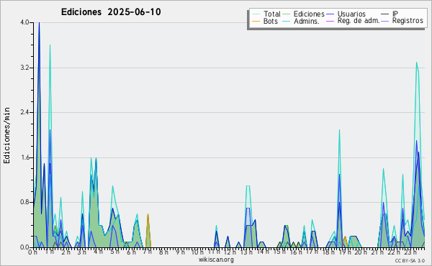Click the magenta Reg. de adm. line swatch
The image size is (432, 266).
click(x=330, y=21)
